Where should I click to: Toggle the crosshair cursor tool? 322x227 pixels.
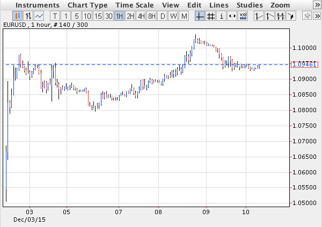coord(200,16)
